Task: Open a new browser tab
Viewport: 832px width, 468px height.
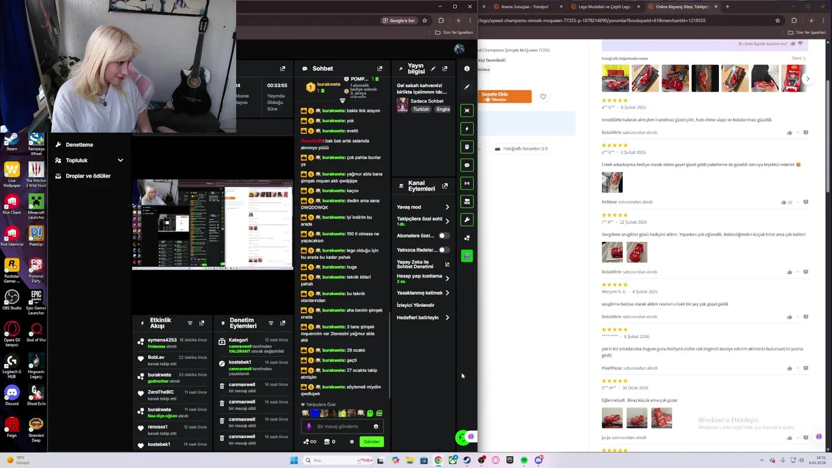Action: (727, 6)
